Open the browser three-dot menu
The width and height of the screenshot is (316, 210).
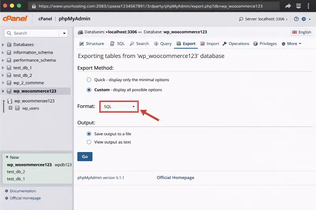(x=308, y=6)
